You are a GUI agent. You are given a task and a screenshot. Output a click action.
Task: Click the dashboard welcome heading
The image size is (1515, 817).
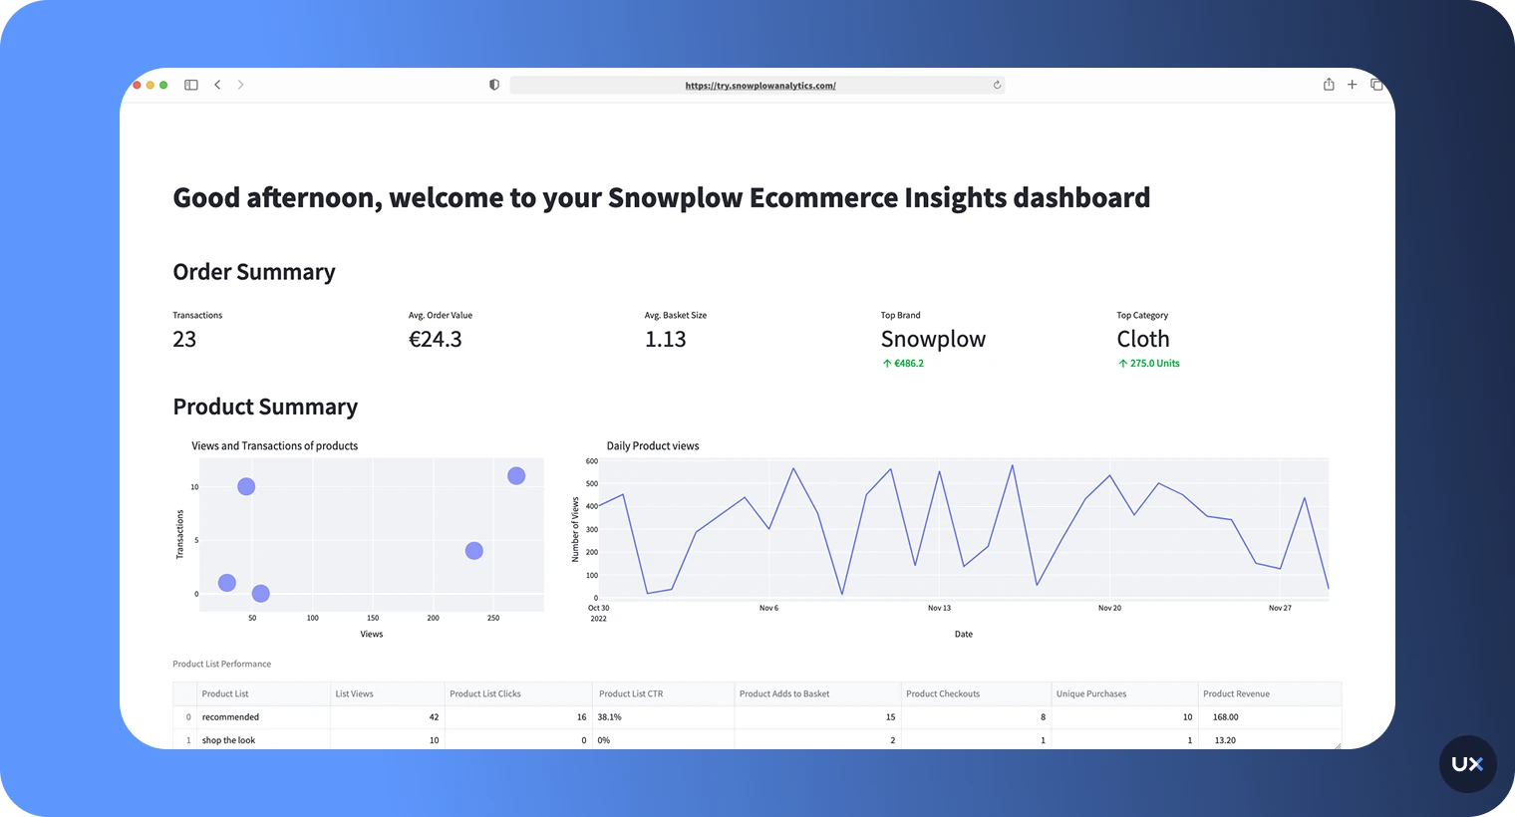coord(662,198)
